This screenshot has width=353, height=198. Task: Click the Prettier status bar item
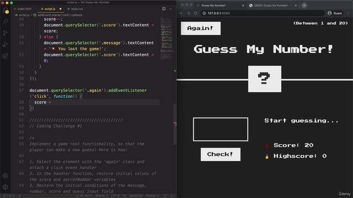click(152, 196)
